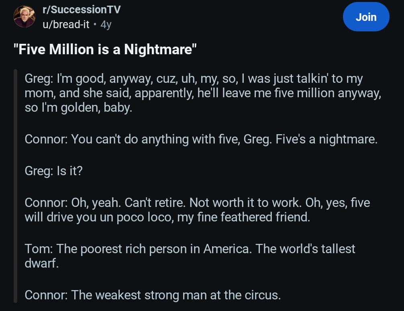Click Connor's "weakest strong man" line
Viewport: 404px width, 311px height.
pyautogui.click(x=153, y=295)
